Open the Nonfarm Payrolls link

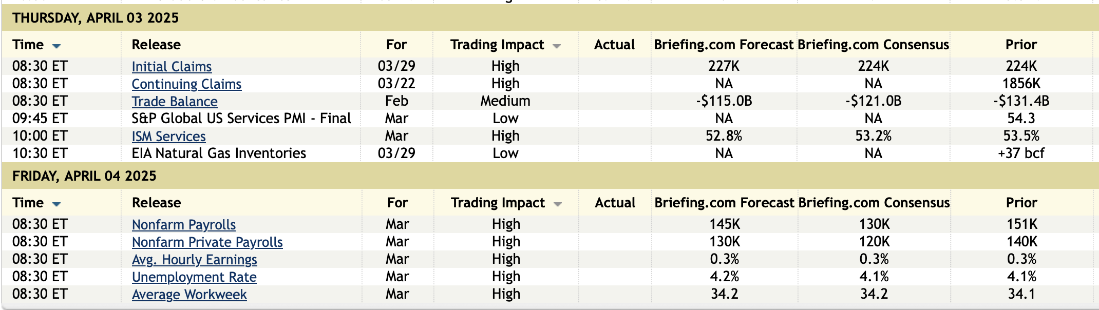click(x=184, y=225)
